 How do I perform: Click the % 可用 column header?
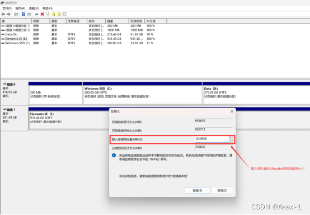click(156, 21)
